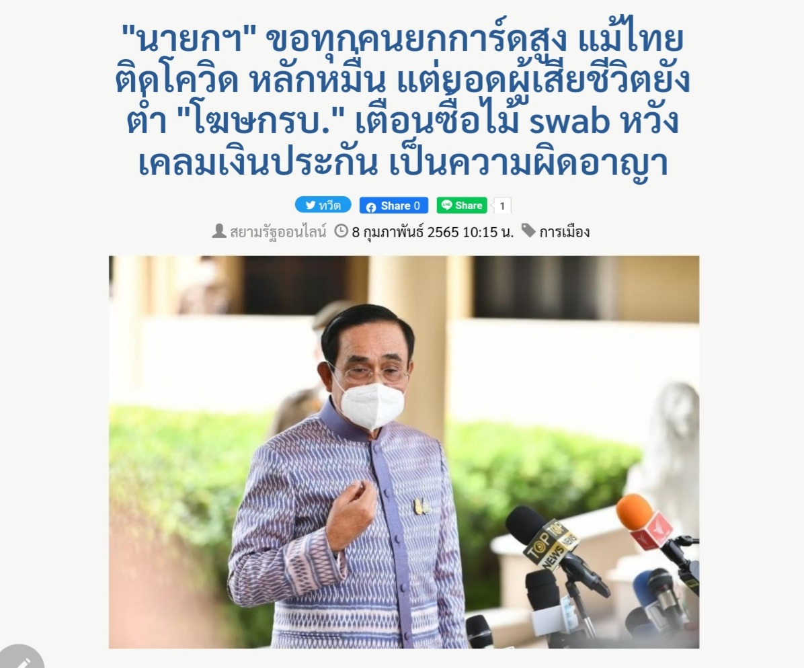
Task: Click the article headline text
Action: tap(403, 101)
